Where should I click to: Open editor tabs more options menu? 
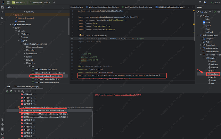[192, 7]
